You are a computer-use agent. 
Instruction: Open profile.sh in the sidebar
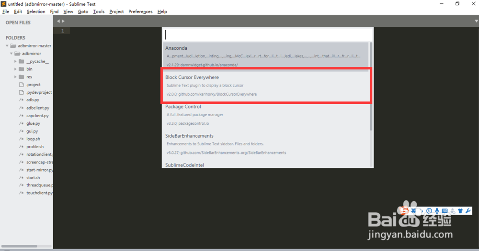[35, 146]
